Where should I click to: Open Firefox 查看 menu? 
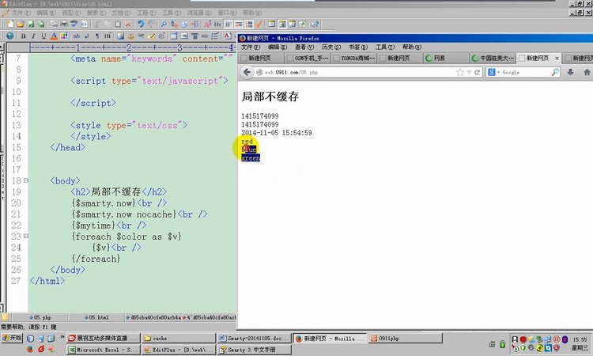pos(304,47)
